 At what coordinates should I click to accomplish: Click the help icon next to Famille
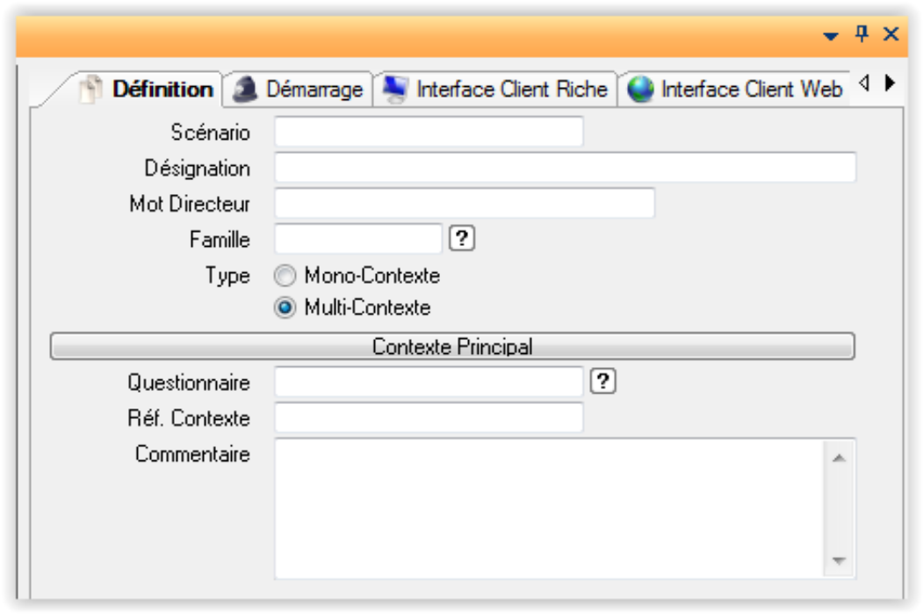pyautogui.click(x=462, y=238)
